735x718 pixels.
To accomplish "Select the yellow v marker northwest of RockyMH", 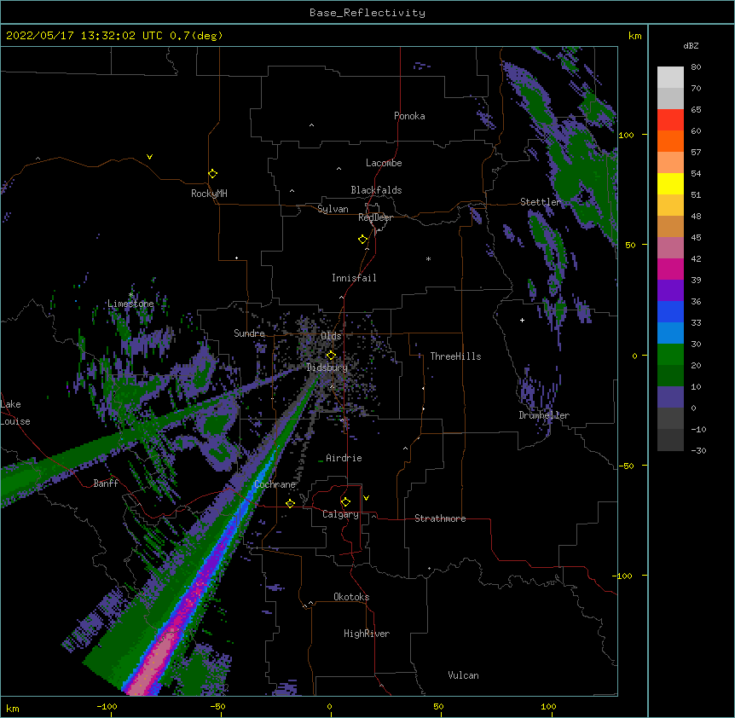I will click(149, 157).
